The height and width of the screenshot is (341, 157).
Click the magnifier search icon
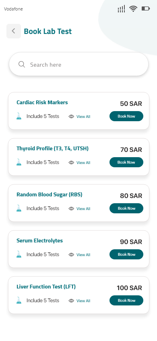point(22,64)
